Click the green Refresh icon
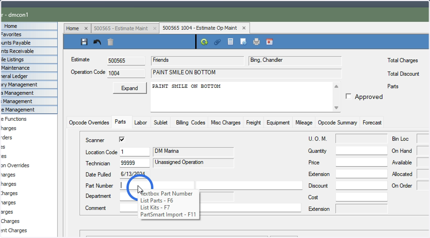 pyautogui.click(x=204, y=42)
